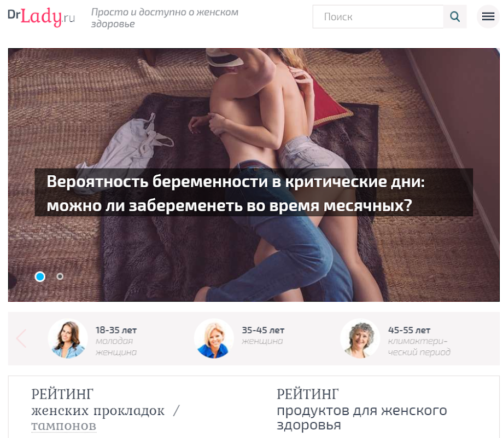Select the 45-55 лет category label
This screenshot has width=503, height=438.
[409, 330]
